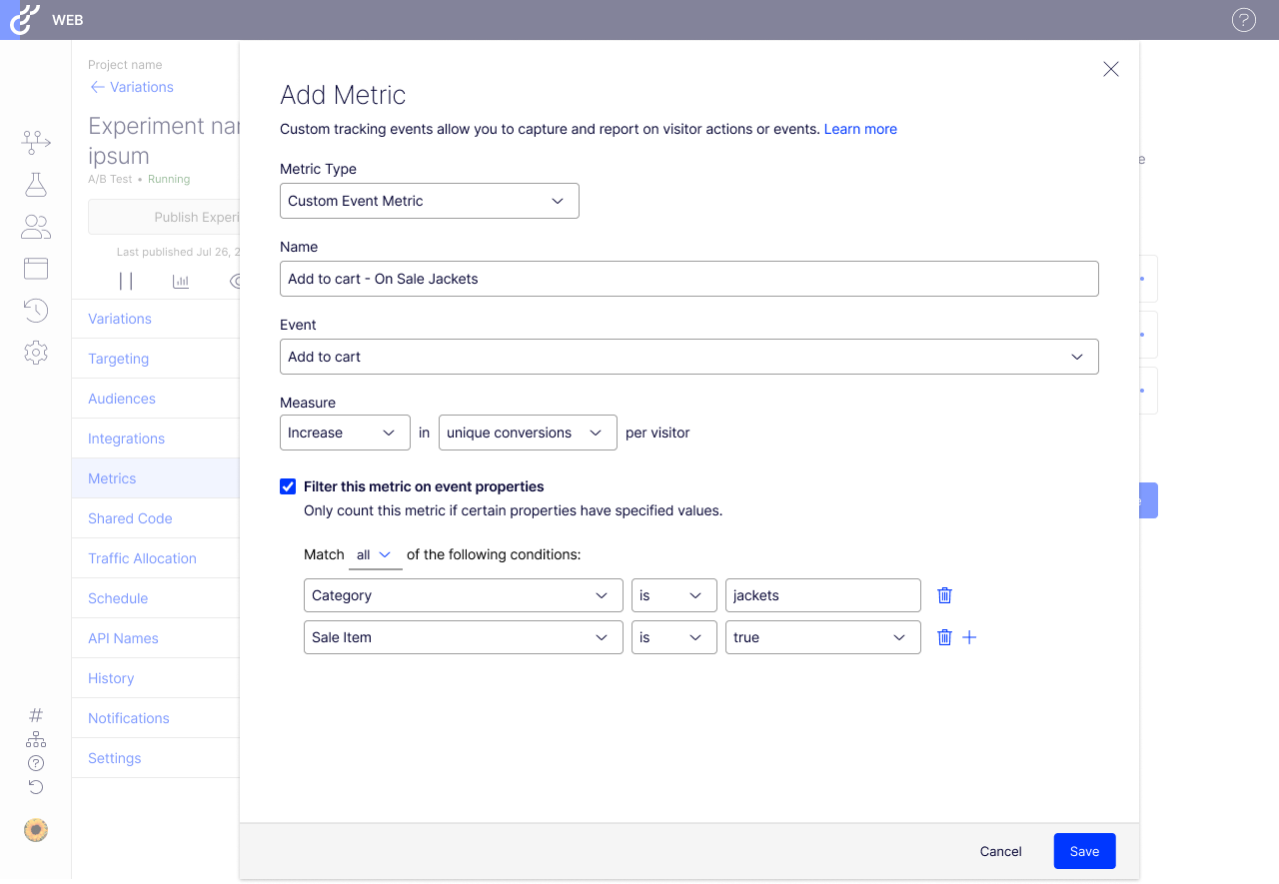The height and width of the screenshot is (884, 1279).
Task: Open the history clock icon in the sidebar
Action: click(x=36, y=311)
